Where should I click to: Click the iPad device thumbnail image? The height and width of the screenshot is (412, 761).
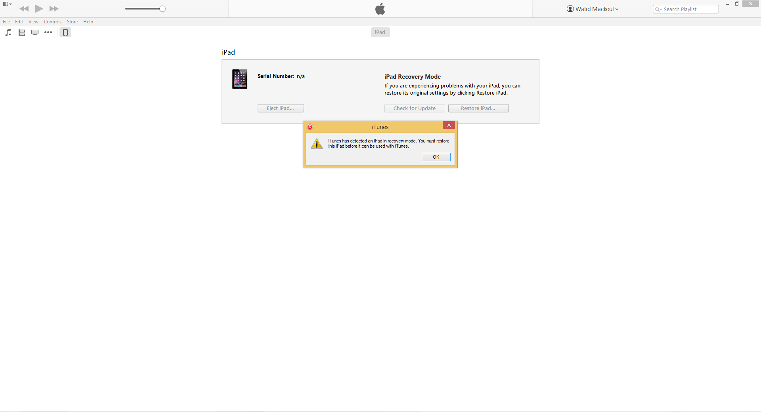click(240, 79)
